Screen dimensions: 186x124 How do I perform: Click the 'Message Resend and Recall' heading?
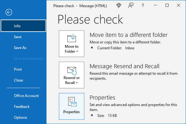pos(124,66)
